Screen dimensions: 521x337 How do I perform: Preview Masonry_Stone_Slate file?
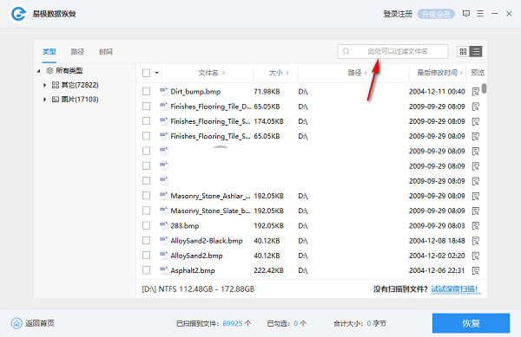pyautogui.click(x=476, y=211)
